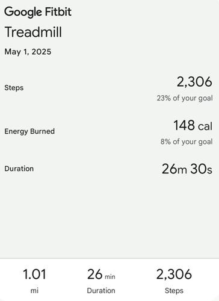Select the Duration row label
This screenshot has height=301, width=219.
19,169
